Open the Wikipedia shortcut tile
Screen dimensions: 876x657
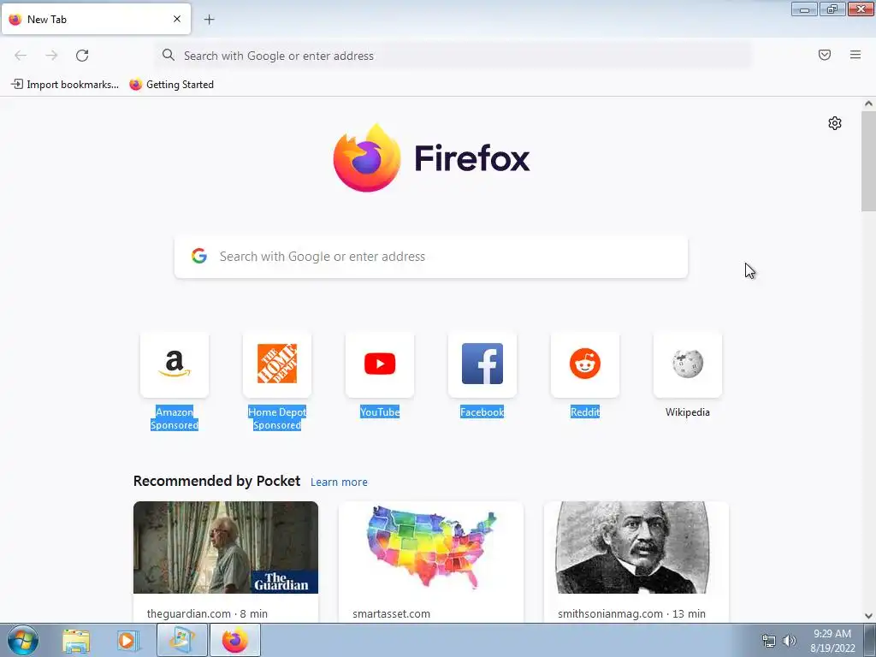coord(688,364)
